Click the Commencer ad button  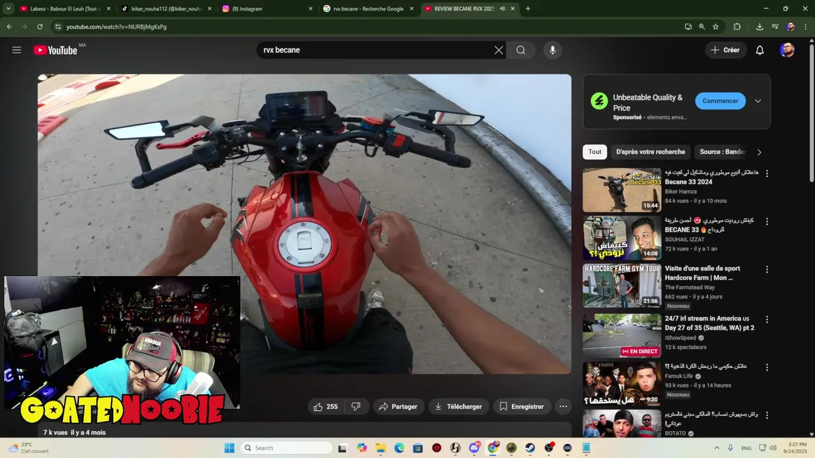[720, 101]
